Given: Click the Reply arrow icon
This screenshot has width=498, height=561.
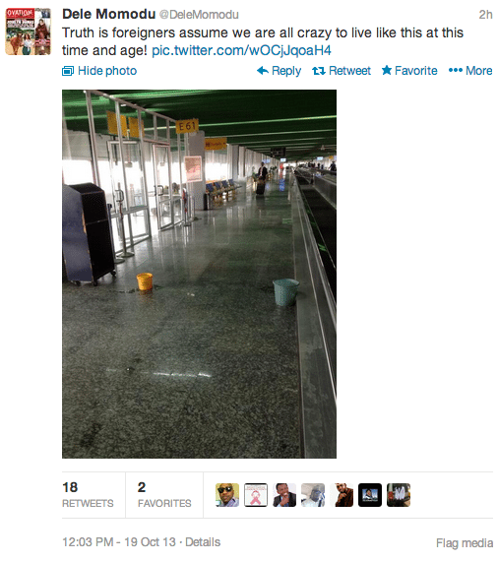Looking at the screenshot, I should (x=263, y=71).
